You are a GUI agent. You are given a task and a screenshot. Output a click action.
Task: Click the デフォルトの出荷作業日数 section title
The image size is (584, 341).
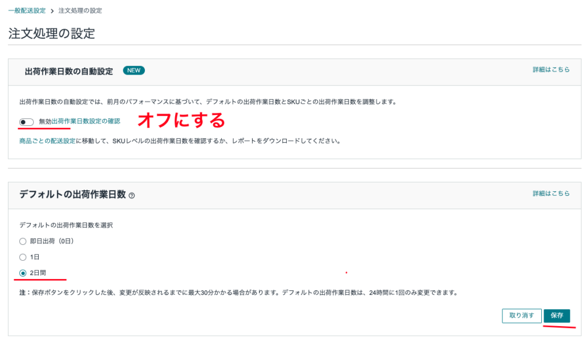(72, 195)
